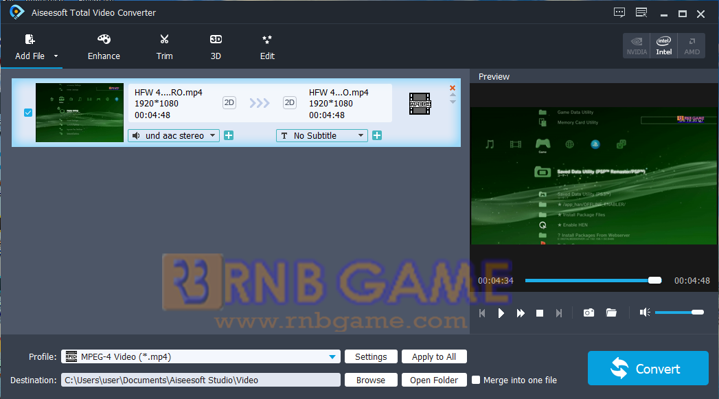Click the current time 00:04:34 label
Screen dimensions: 719x399
pyautogui.click(x=496, y=281)
